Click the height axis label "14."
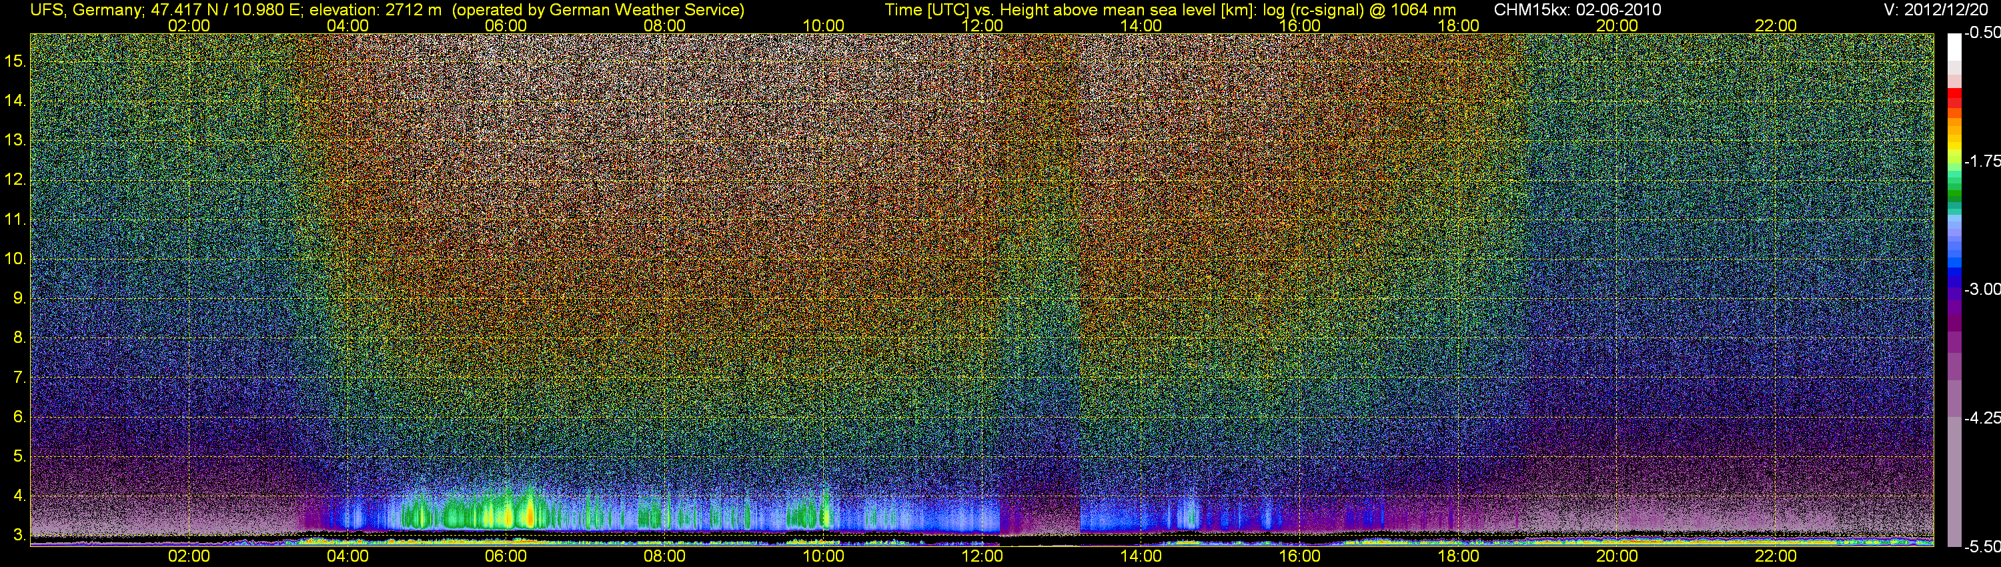 [15, 101]
